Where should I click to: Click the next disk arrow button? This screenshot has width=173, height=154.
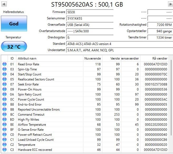click(170, 4)
